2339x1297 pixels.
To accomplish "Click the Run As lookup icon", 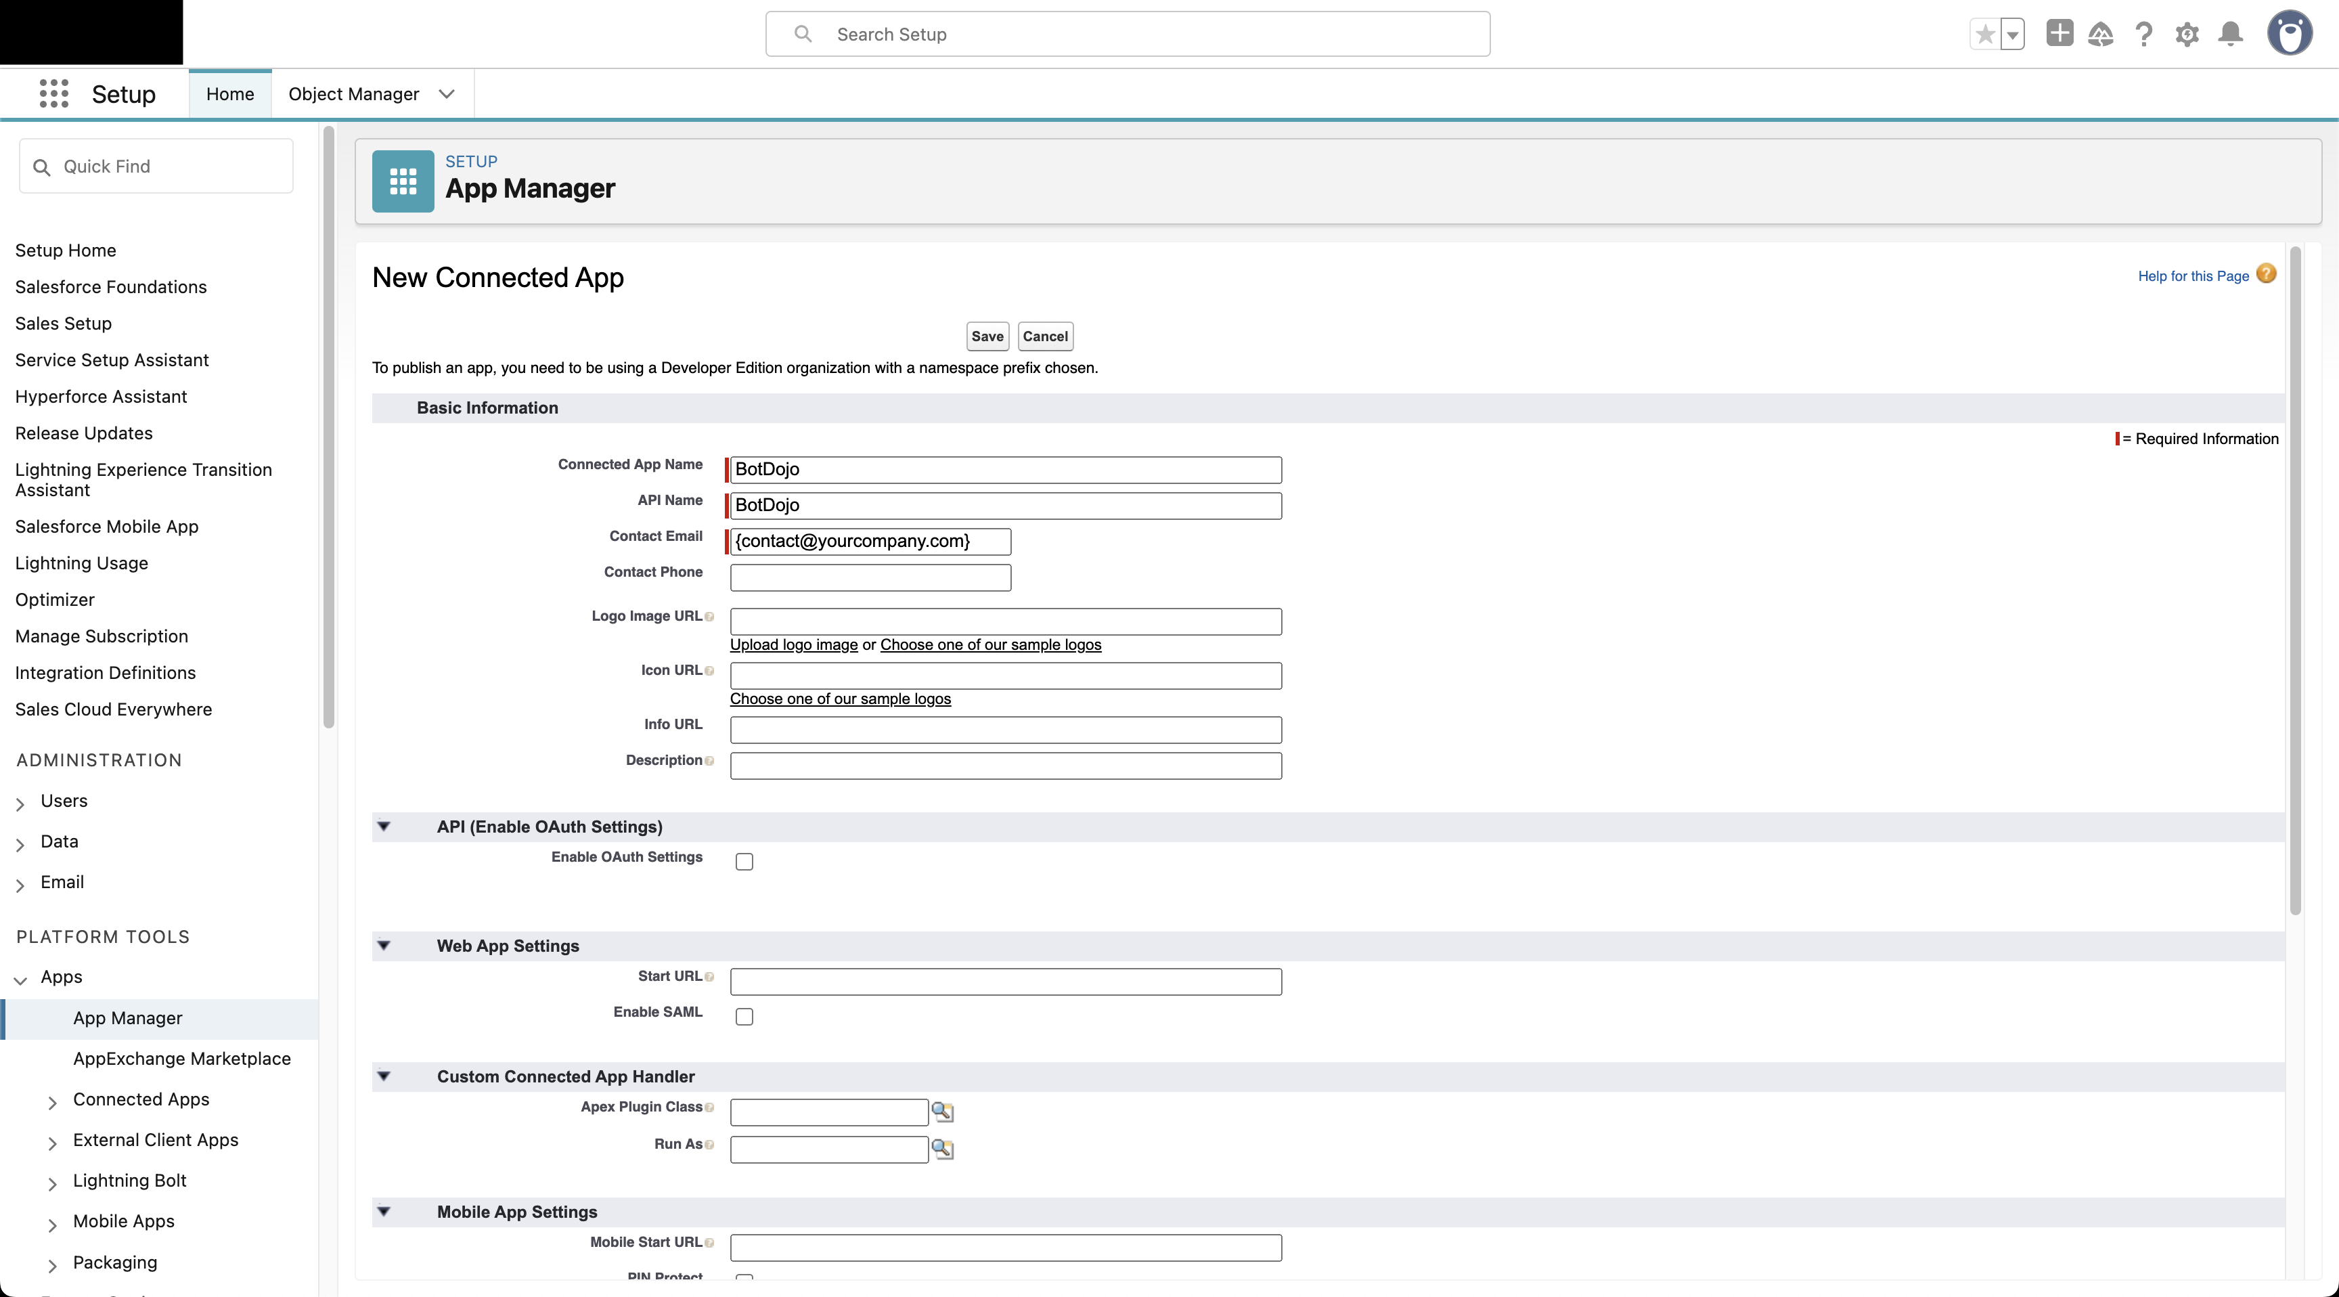I will pos(943,1149).
